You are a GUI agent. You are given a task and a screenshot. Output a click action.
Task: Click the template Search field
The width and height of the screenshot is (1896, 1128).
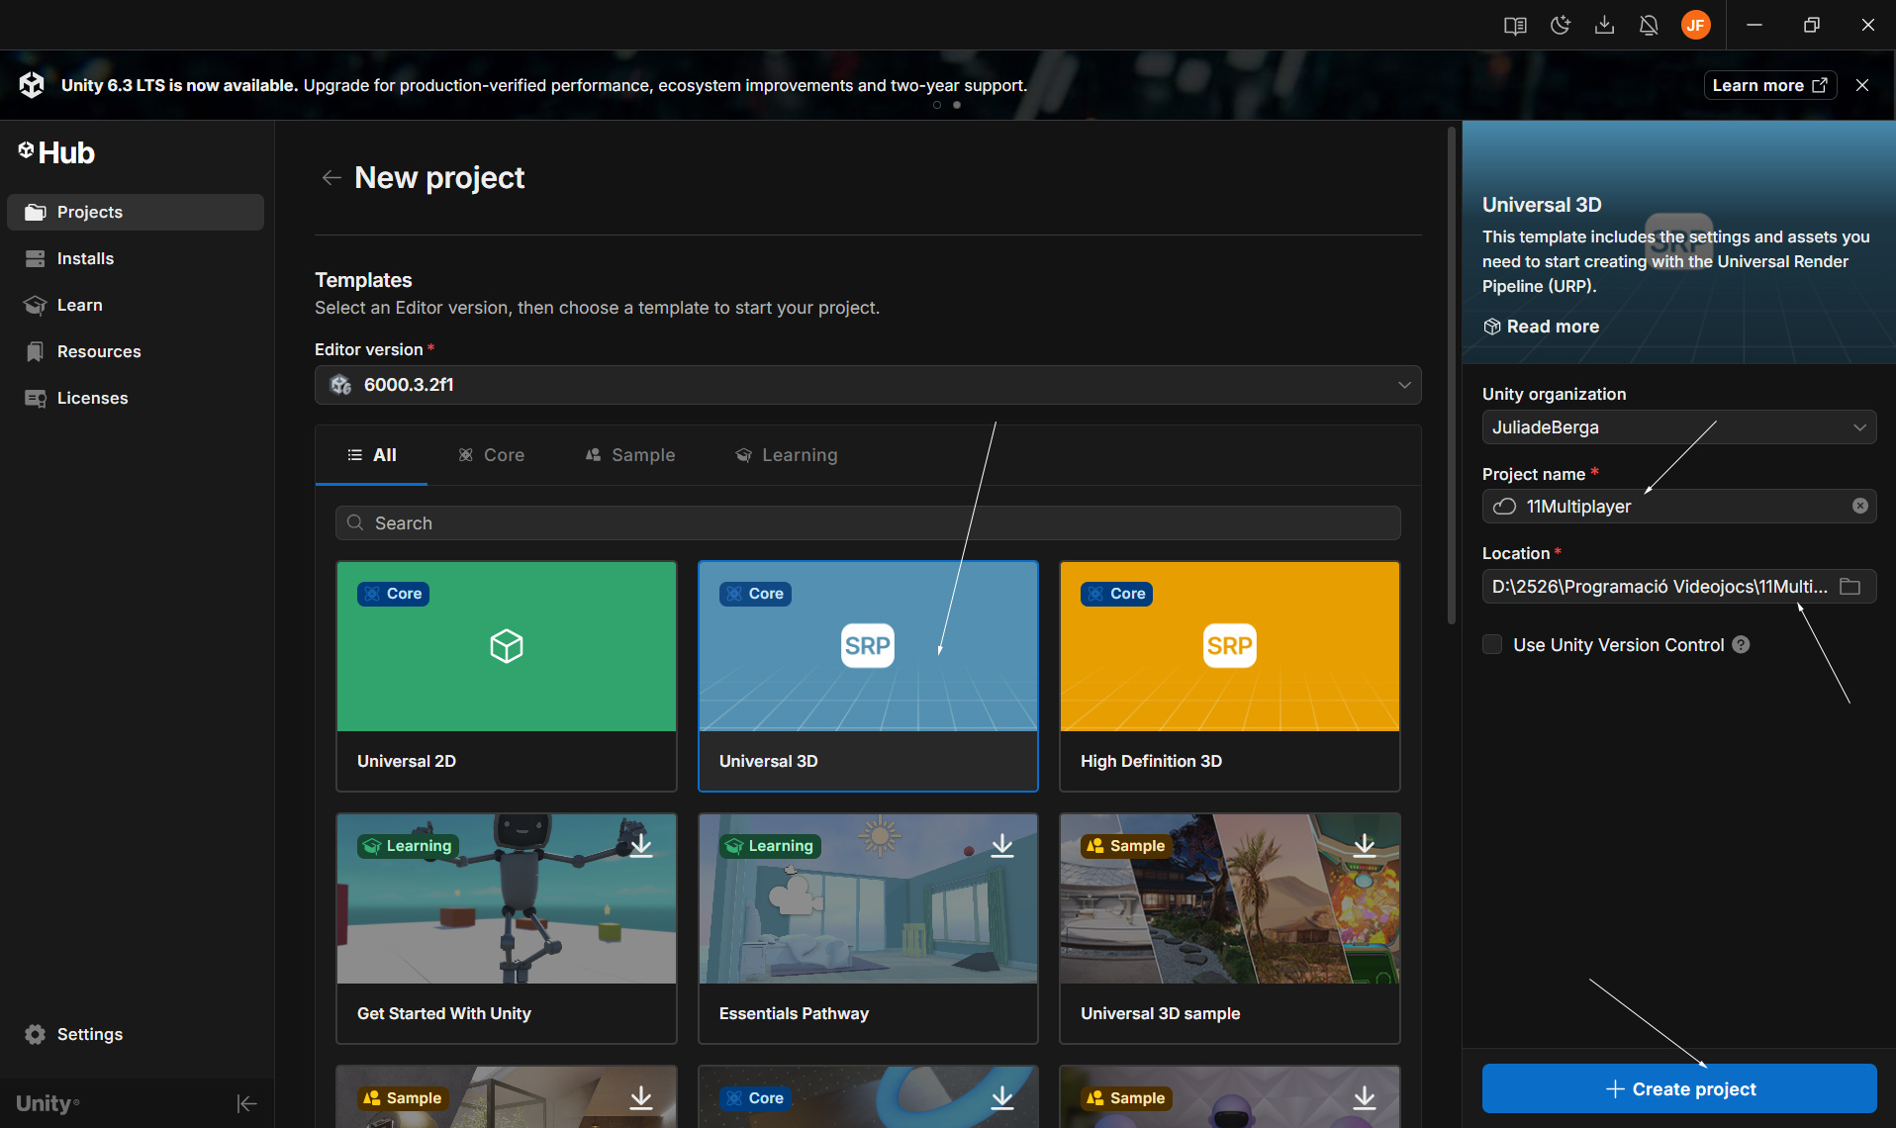[867, 523]
